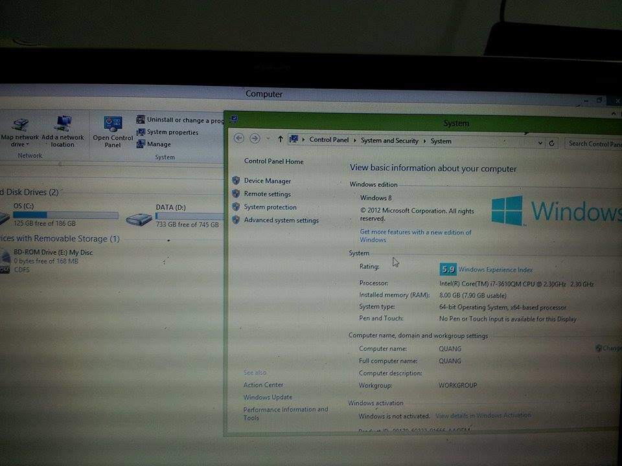The image size is (622, 466).
Task: Collapse the Disk Drives (2) group header
Action: click(x=29, y=192)
